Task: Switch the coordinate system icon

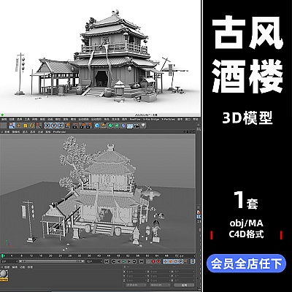Action: tap(67, 126)
